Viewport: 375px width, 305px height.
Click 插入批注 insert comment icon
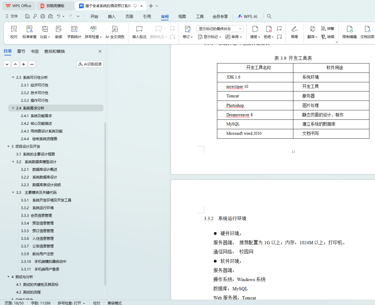click(139, 29)
